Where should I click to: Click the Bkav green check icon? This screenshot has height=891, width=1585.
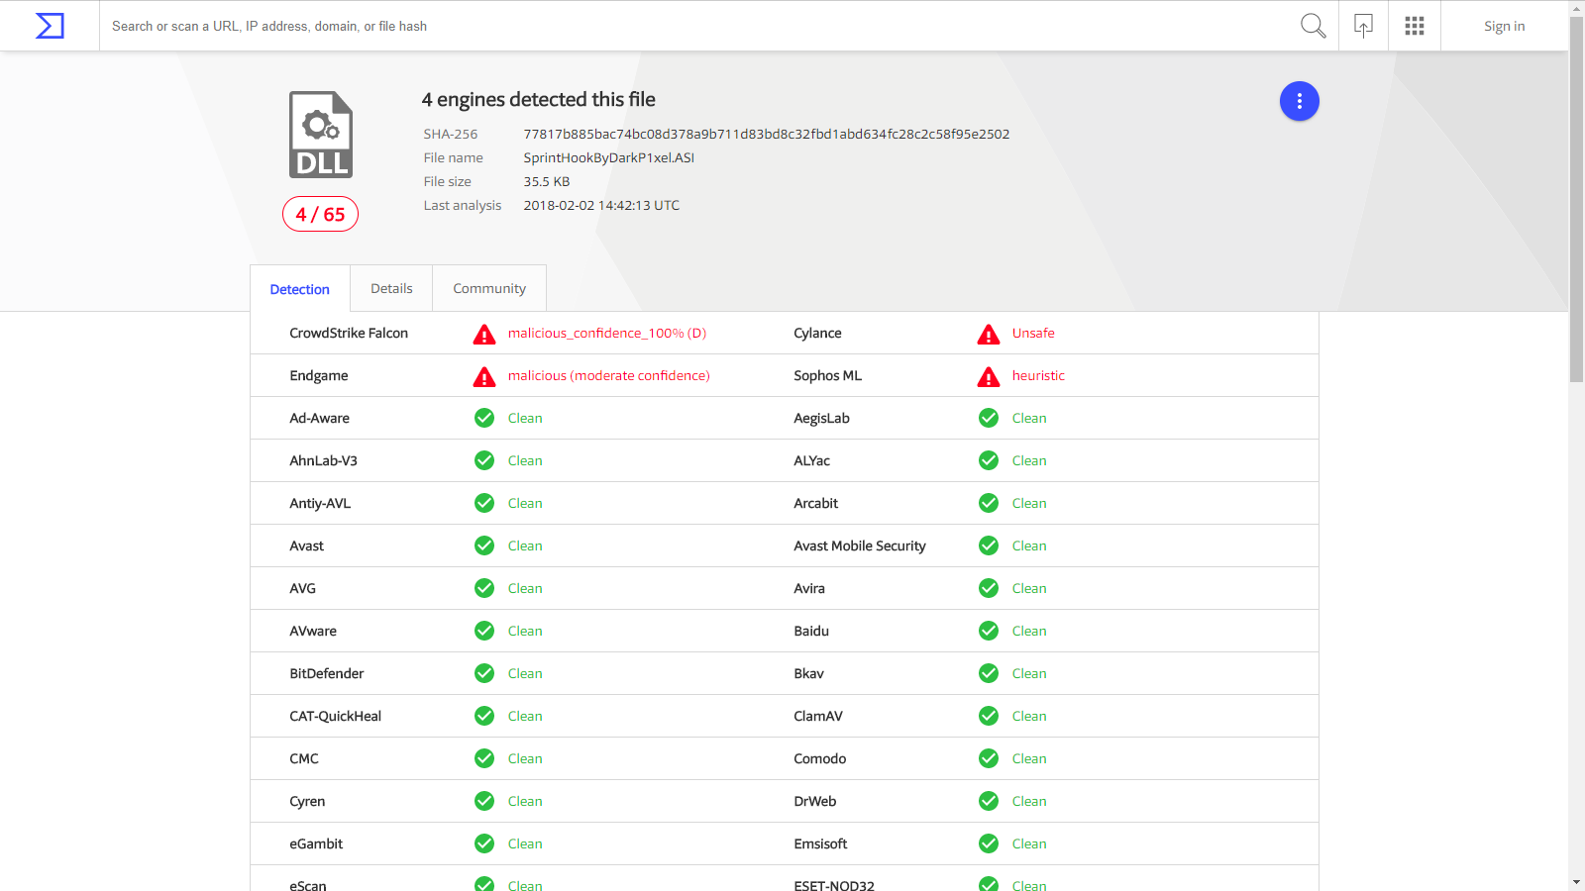click(989, 673)
